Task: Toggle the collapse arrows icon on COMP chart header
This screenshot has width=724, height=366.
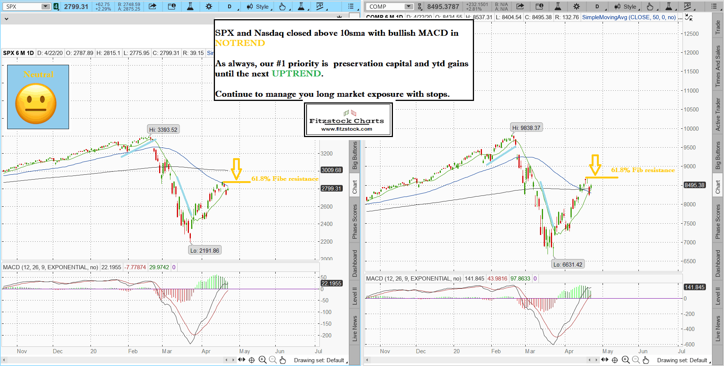Action: [689, 17]
